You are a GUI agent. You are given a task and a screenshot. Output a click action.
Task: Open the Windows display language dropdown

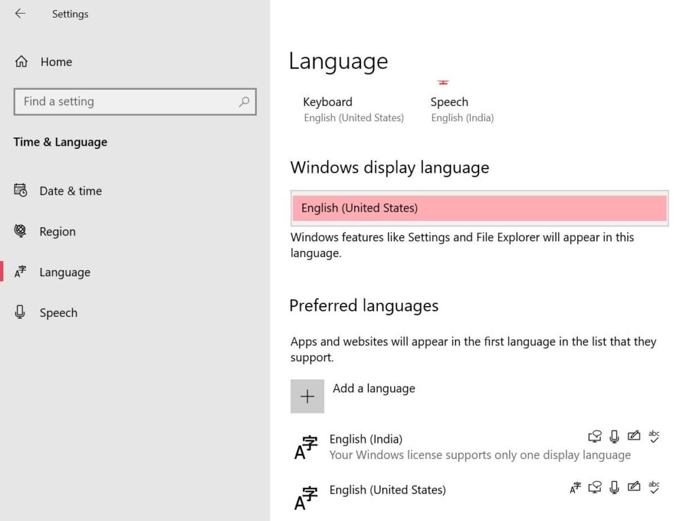coord(479,208)
